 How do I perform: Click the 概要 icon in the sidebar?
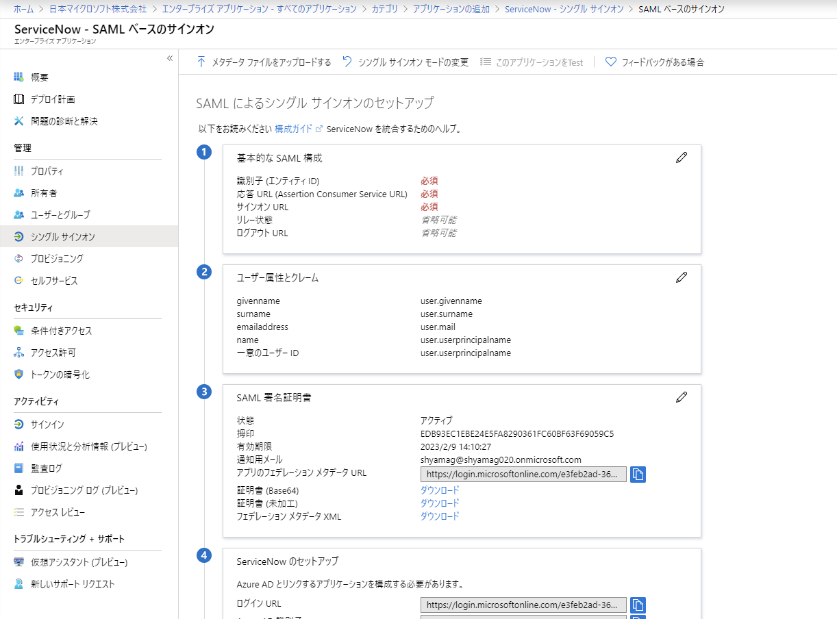point(19,77)
